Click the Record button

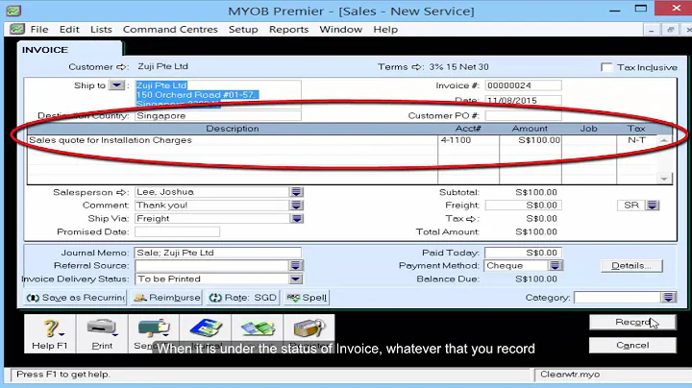[632, 323]
